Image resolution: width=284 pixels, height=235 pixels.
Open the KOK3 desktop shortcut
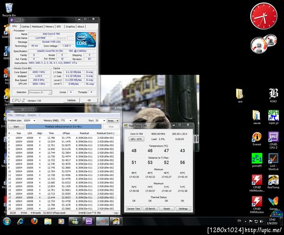click(x=273, y=95)
